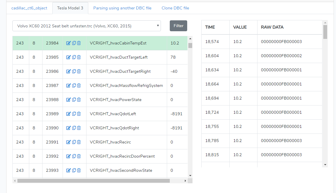Edit the VCRIGHT_hvacQdotRight signal
Screen dimensions: 336x193
[x=68, y=128]
